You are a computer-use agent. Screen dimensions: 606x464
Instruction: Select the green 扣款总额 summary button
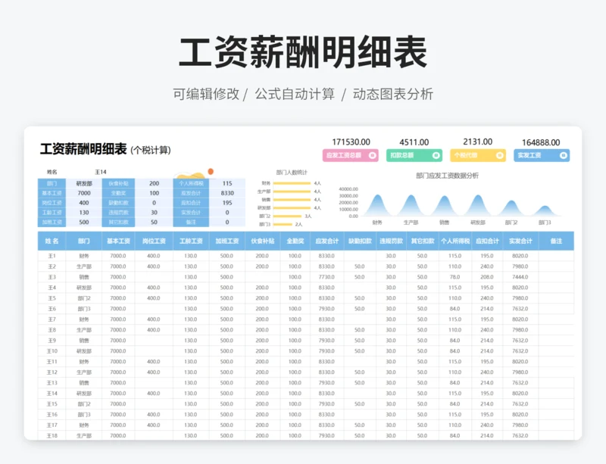point(414,155)
